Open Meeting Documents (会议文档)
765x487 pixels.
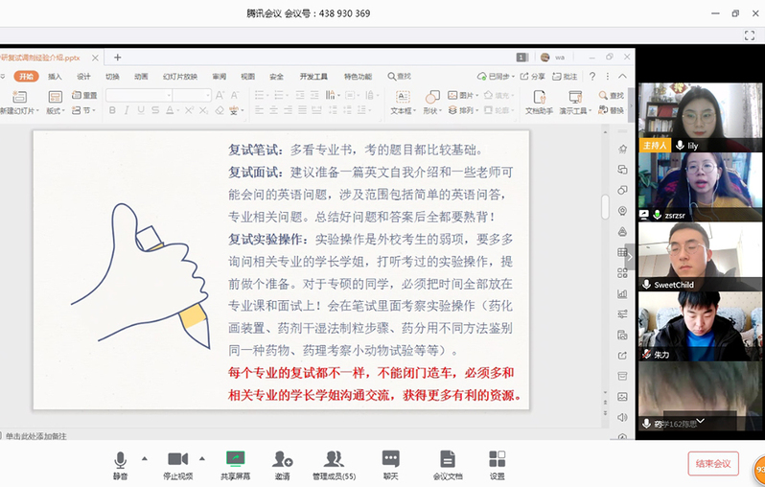click(447, 460)
